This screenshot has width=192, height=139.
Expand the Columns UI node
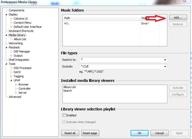11,19
